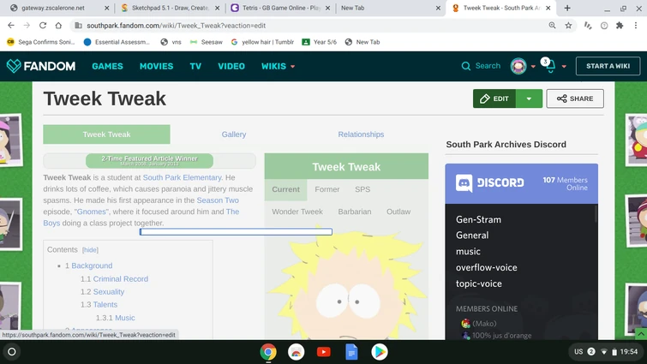Image resolution: width=647 pixels, height=364 pixels.
Task: Open the dropdown arrow next to EDIT
Action: tap(529, 98)
